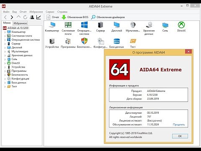Open the Отчёт menu in menu bar
This screenshot has width=201, height=151.
(x=23, y=12)
